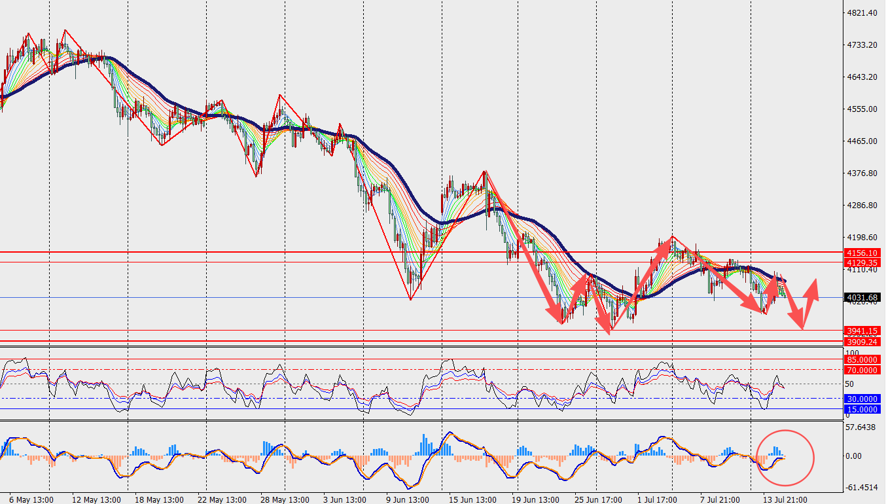
Task: Click the current price 4031.68 label
Action: click(x=861, y=297)
